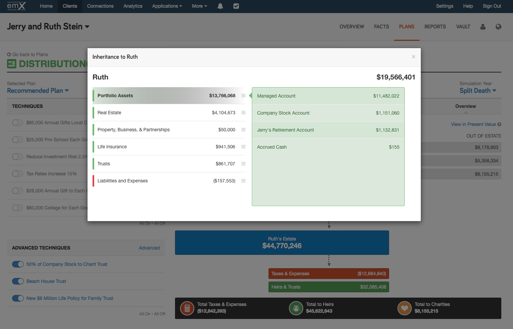Click Go back to Plans link

(30, 54)
